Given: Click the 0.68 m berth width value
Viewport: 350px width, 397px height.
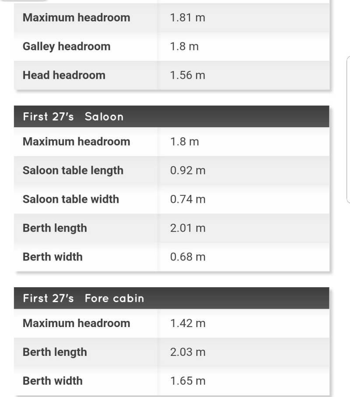Looking at the screenshot, I should 187,257.
